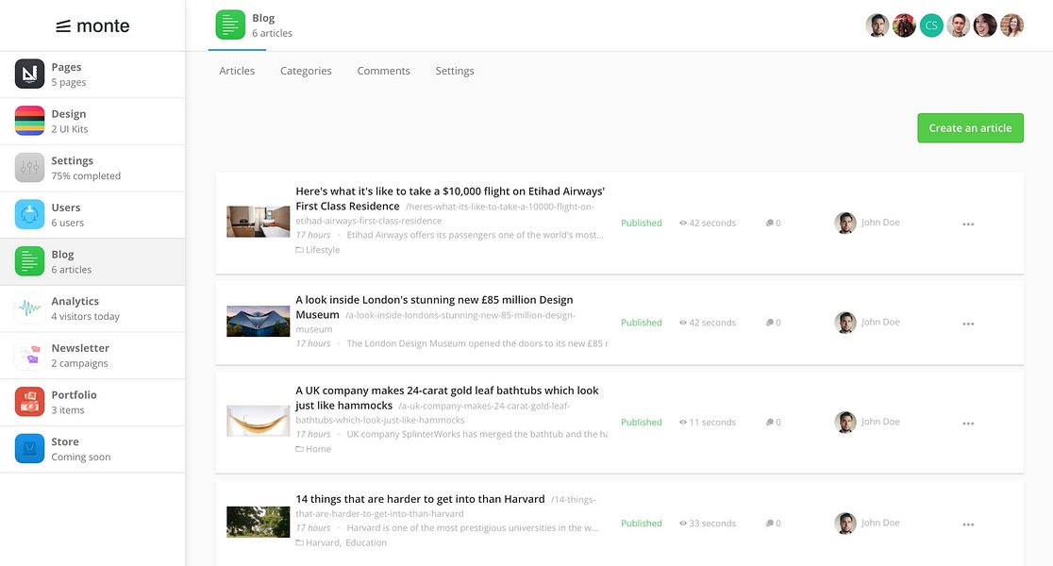The image size is (1053, 566).
Task: Click the gold hammock bathtub thumbnail
Action: point(259,421)
